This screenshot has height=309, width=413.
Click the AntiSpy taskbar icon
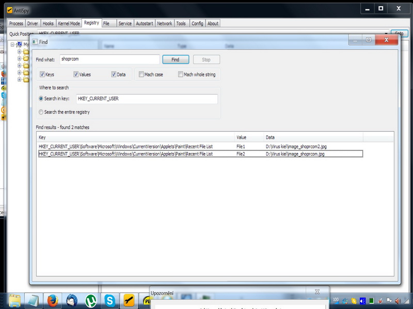coord(129,300)
